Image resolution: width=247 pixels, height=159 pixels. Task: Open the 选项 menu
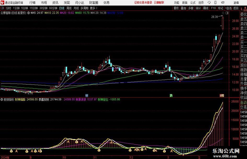(201, 3)
